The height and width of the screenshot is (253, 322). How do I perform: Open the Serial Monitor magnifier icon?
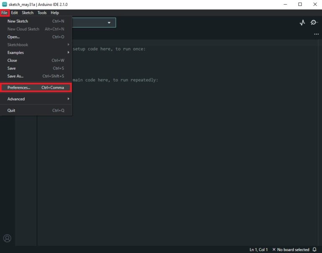314,23
